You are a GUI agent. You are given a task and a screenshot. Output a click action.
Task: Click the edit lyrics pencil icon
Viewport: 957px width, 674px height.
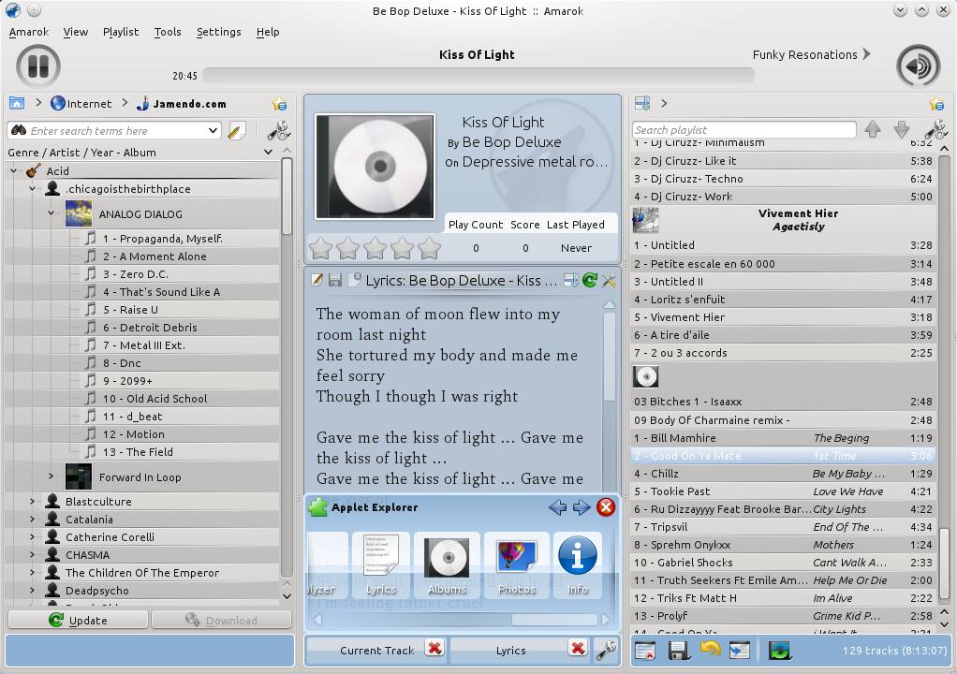(317, 280)
